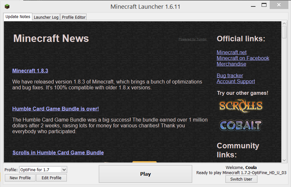Click the Switch User button
The image size is (291, 187).
coord(241,179)
